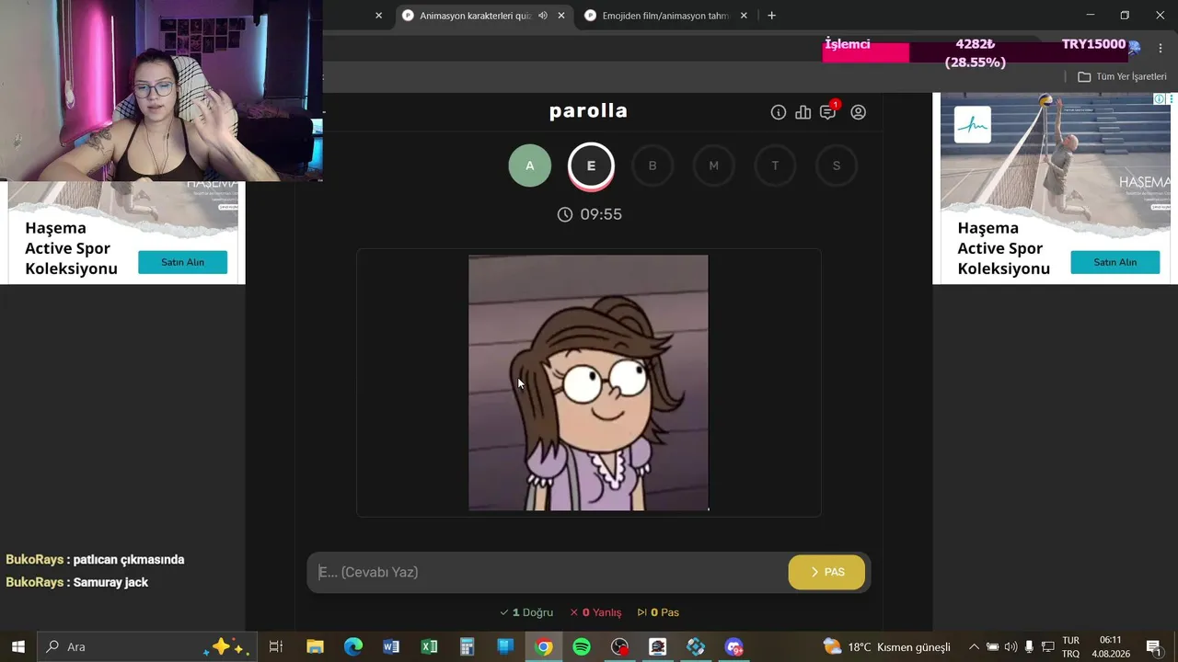This screenshot has width=1178, height=662.
Task: Launch File Explorer from the taskbar
Action: [x=315, y=646]
